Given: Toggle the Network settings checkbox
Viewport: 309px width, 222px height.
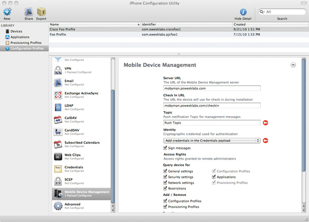Looking at the screenshot, I should pyautogui.click(x=165, y=182).
